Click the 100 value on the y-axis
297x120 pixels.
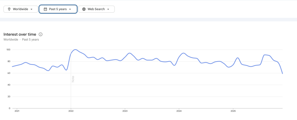pos(8,50)
